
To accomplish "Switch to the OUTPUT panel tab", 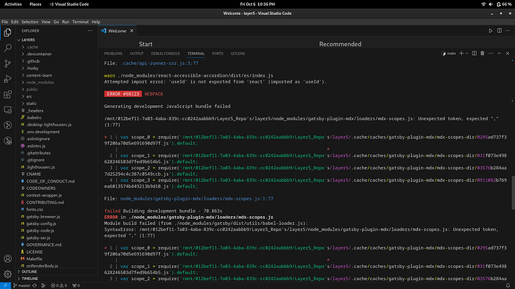I will click(137, 54).
